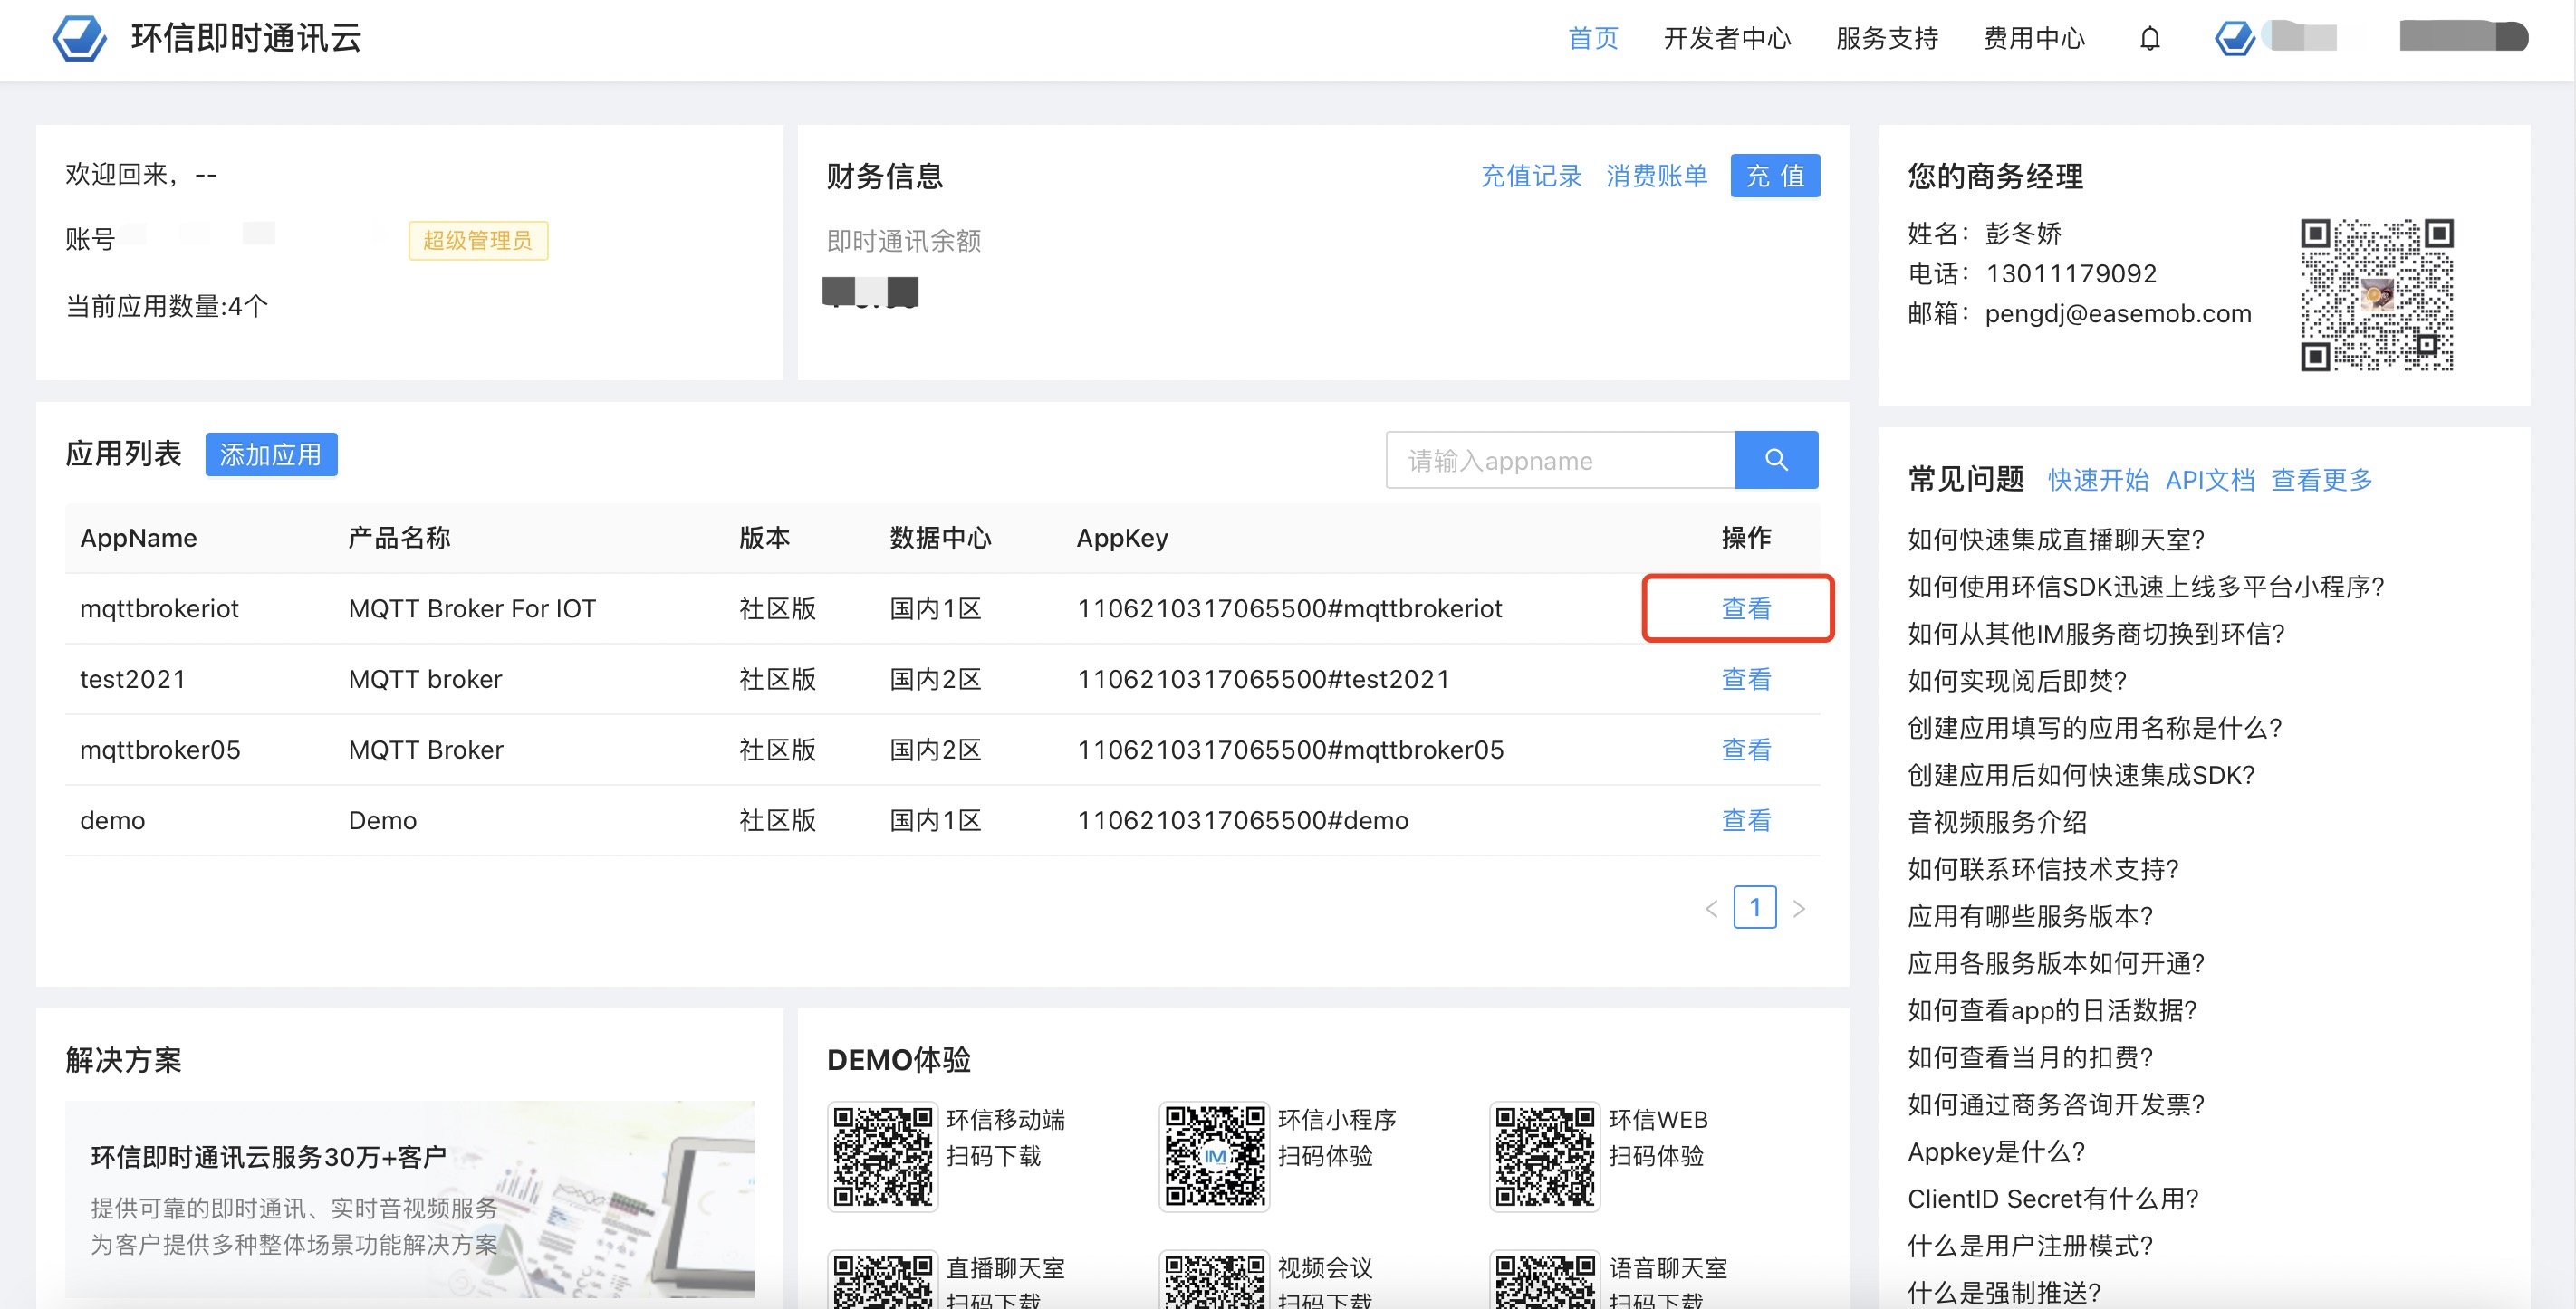Click the 添加应用 button
The image size is (2576, 1309).
pyautogui.click(x=271, y=454)
